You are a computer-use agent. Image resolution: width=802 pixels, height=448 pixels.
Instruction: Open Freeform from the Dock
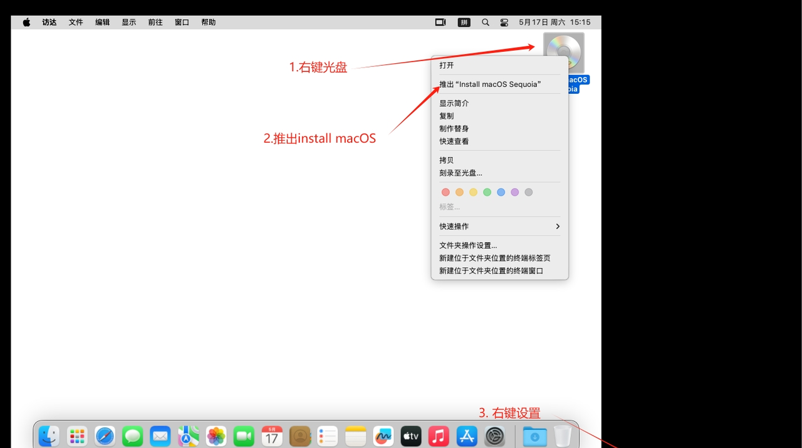point(383,436)
